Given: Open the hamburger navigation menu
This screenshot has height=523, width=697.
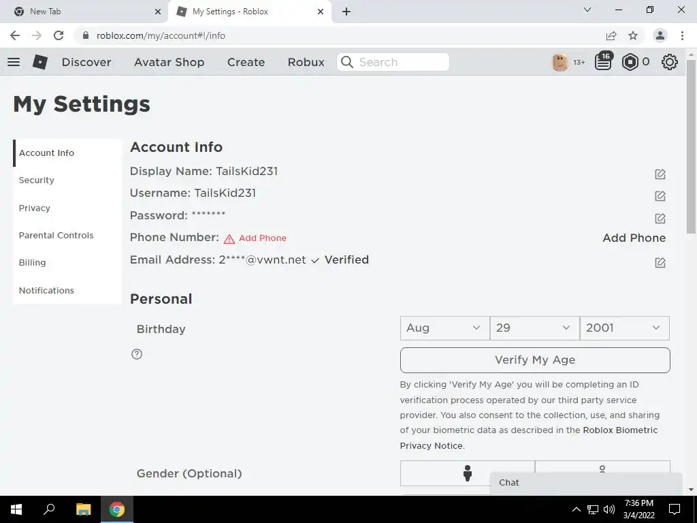Looking at the screenshot, I should pos(14,62).
